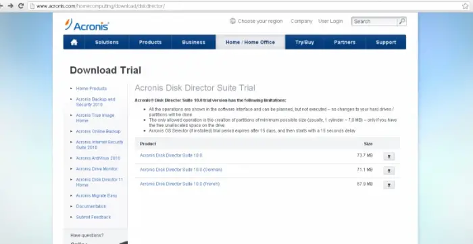Go to the Acronis home icon tab
473x244 pixels.
pyautogui.click(x=74, y=42)
